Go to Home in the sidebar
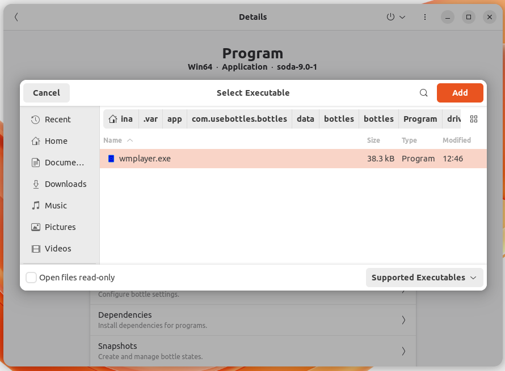Screen dimensions: 505x371 [x=60, y=141]
